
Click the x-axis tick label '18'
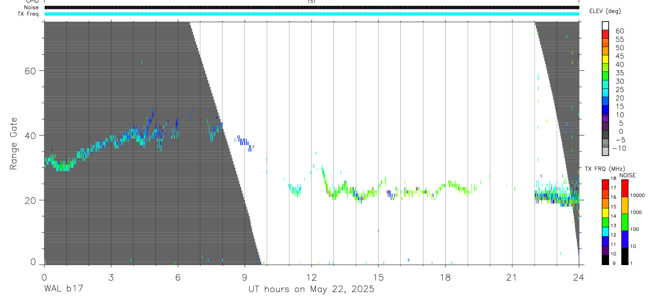coord(445,277)
